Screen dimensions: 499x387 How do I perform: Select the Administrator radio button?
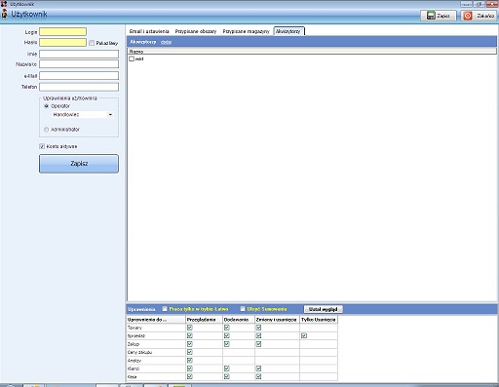pos(47,130)
